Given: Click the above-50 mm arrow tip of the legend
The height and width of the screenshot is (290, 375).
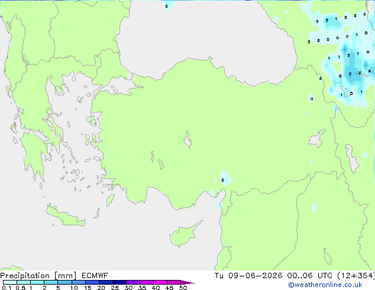Looking at the screenshot, I should pos(187,282).
